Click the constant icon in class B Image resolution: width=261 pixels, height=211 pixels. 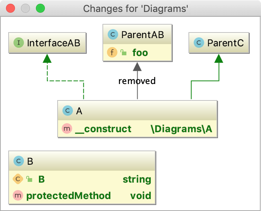coord(18,179)
